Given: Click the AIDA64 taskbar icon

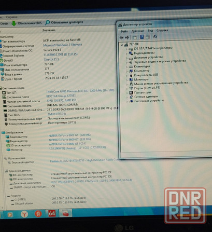Looking at the screenshot, I should [x=52, y=213].
